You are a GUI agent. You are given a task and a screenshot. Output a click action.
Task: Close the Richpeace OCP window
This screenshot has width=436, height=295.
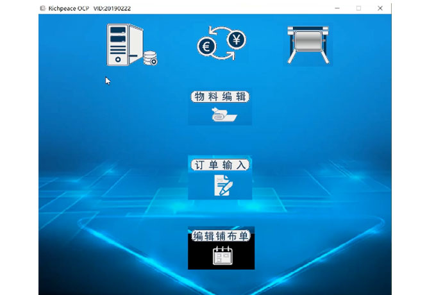click(380, 8)
